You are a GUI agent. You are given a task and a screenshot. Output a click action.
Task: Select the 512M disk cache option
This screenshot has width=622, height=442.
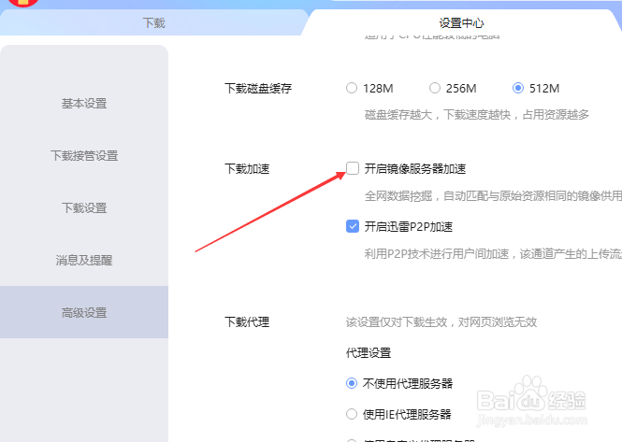[x=518, y=88]
